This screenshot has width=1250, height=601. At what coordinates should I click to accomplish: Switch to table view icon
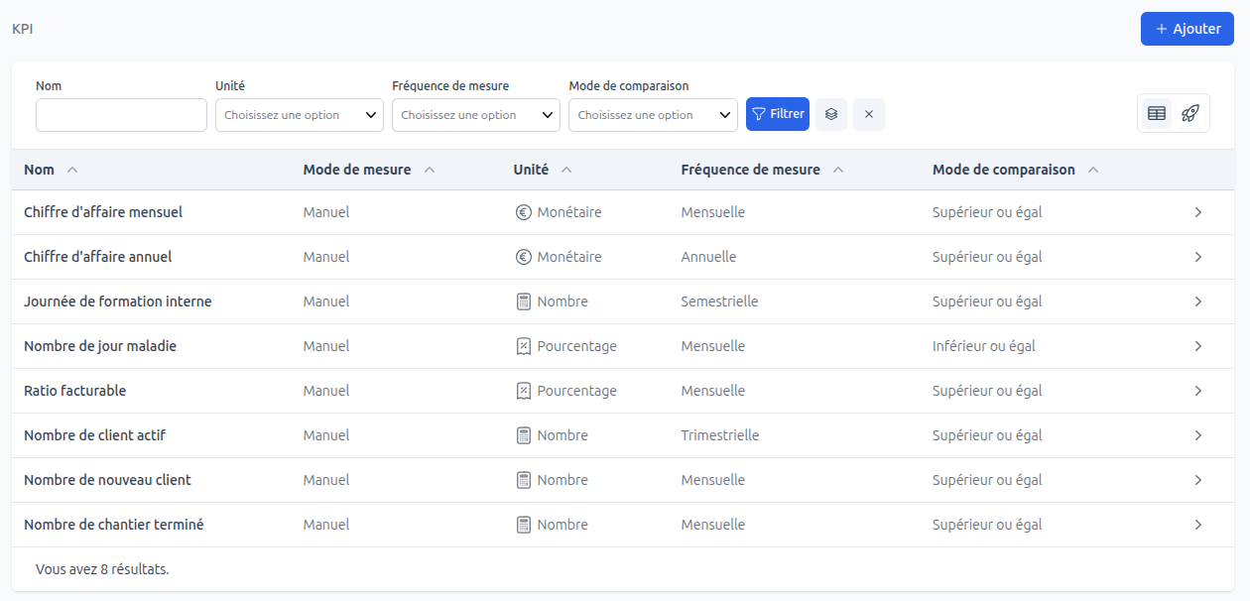1157,113
